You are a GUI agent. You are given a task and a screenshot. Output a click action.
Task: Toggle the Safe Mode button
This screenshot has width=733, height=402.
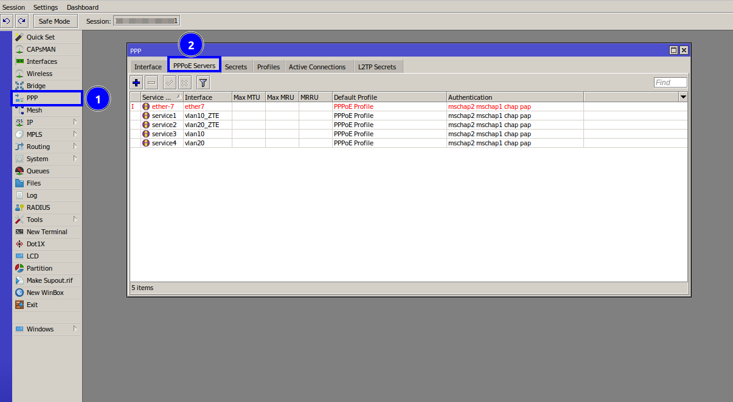click(x=55, y=21)
